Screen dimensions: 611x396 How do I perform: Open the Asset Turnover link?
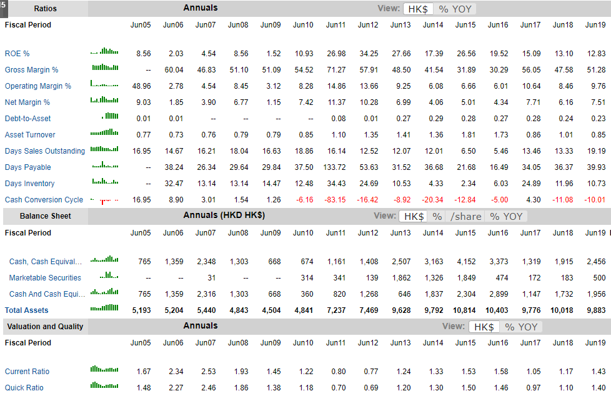(30, 135)
